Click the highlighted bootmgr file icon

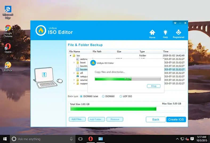click(78, 70)
